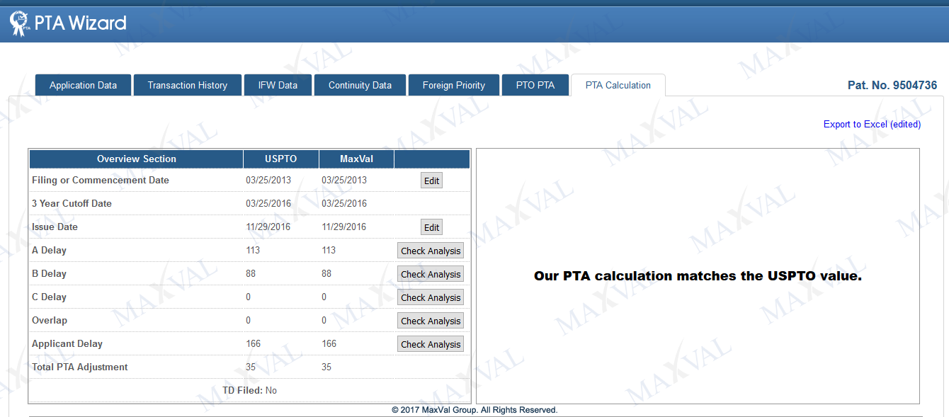Click the TD Filed: No text
The height and width of the screenshot is (417, 949).
249,390
